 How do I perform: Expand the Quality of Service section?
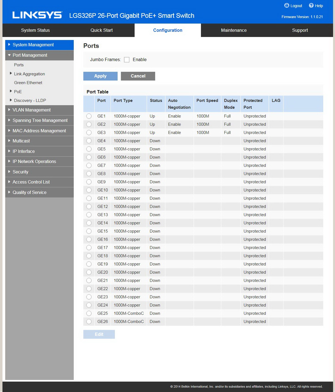pos(39,193)
